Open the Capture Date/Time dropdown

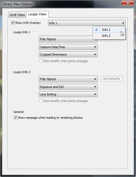click(68, 47)
